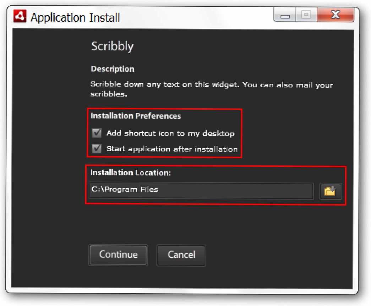Click the 'Application Install' window title text
This screenshot has width=371, height=306.
(75, 17)
